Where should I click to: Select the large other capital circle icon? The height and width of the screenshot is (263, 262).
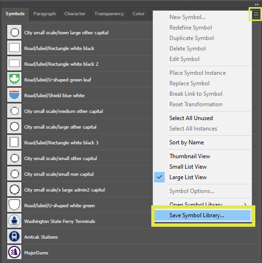click(14, 126)
